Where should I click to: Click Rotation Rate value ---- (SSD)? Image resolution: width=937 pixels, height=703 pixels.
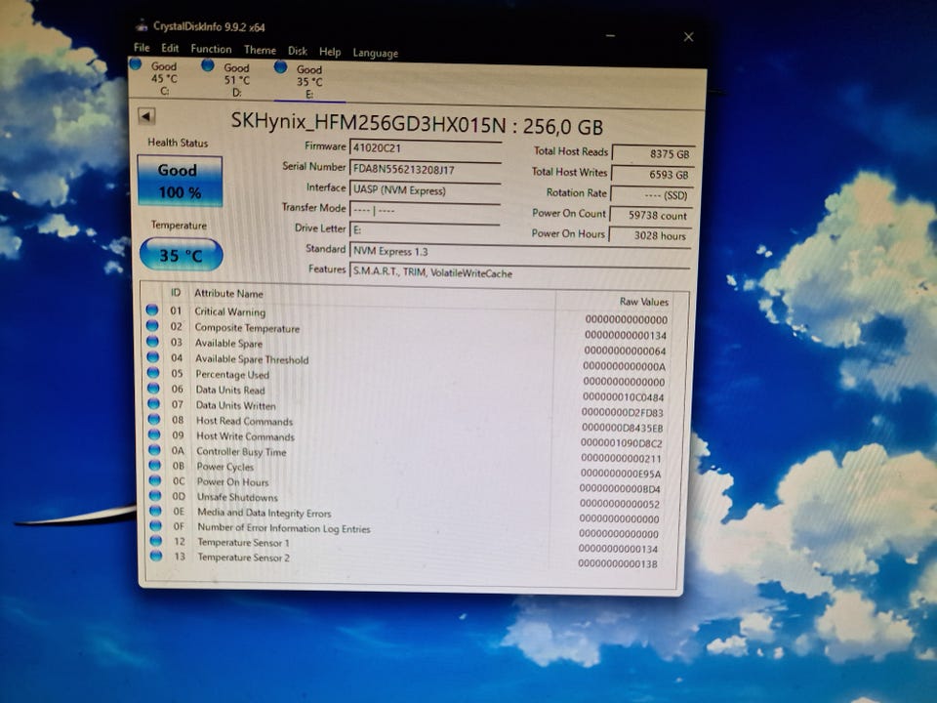pyautogui.click(x=651, y=195)
